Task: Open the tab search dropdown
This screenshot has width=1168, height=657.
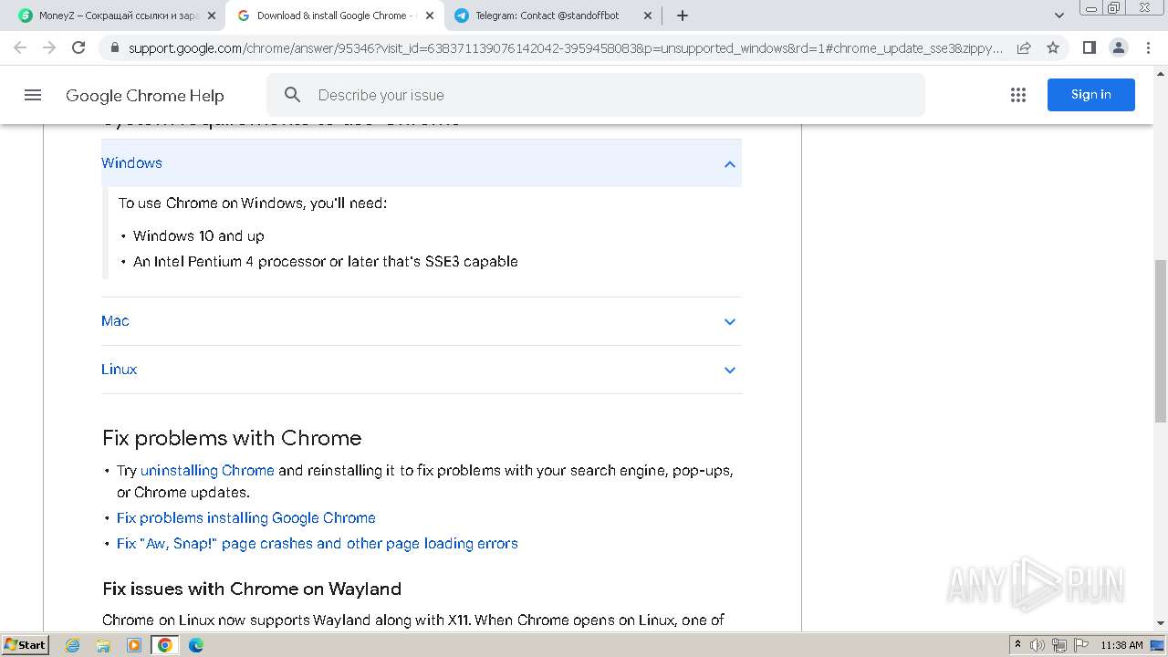Action: 1059,16
